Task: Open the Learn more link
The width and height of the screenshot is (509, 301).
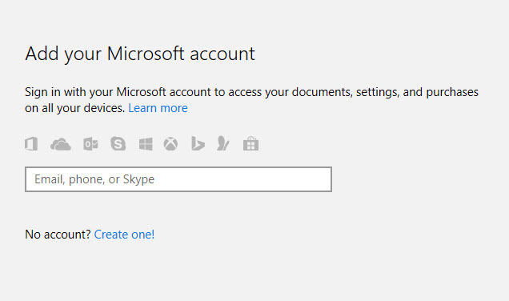Action: [158, 108]
